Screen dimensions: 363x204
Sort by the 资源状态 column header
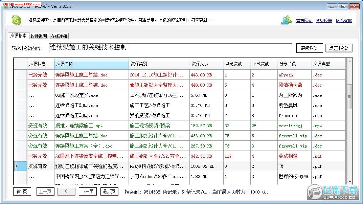click(x=41, y=64)
